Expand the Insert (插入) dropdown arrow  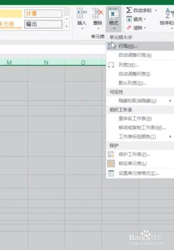pos(82,29)
